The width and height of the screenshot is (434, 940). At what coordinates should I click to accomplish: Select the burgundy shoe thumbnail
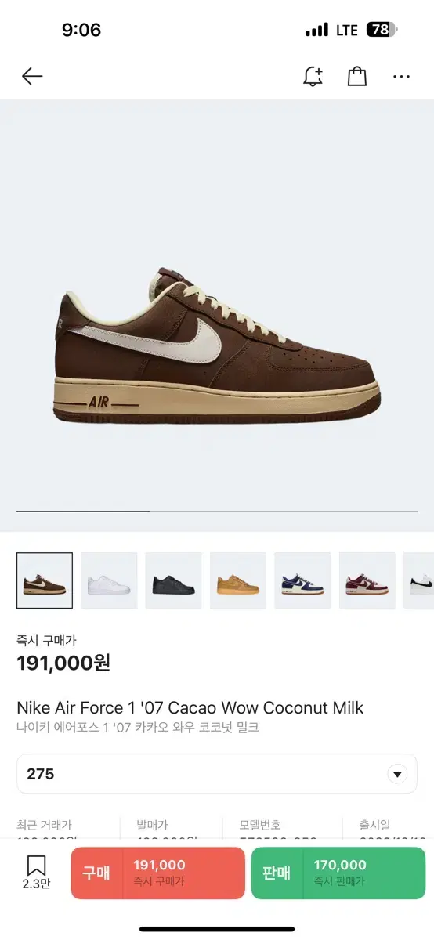(367, 580)
